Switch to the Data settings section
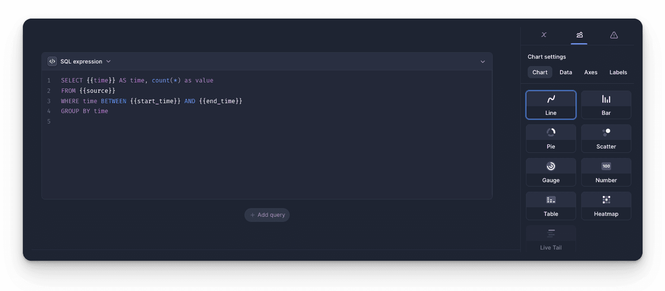 point(566,72)
